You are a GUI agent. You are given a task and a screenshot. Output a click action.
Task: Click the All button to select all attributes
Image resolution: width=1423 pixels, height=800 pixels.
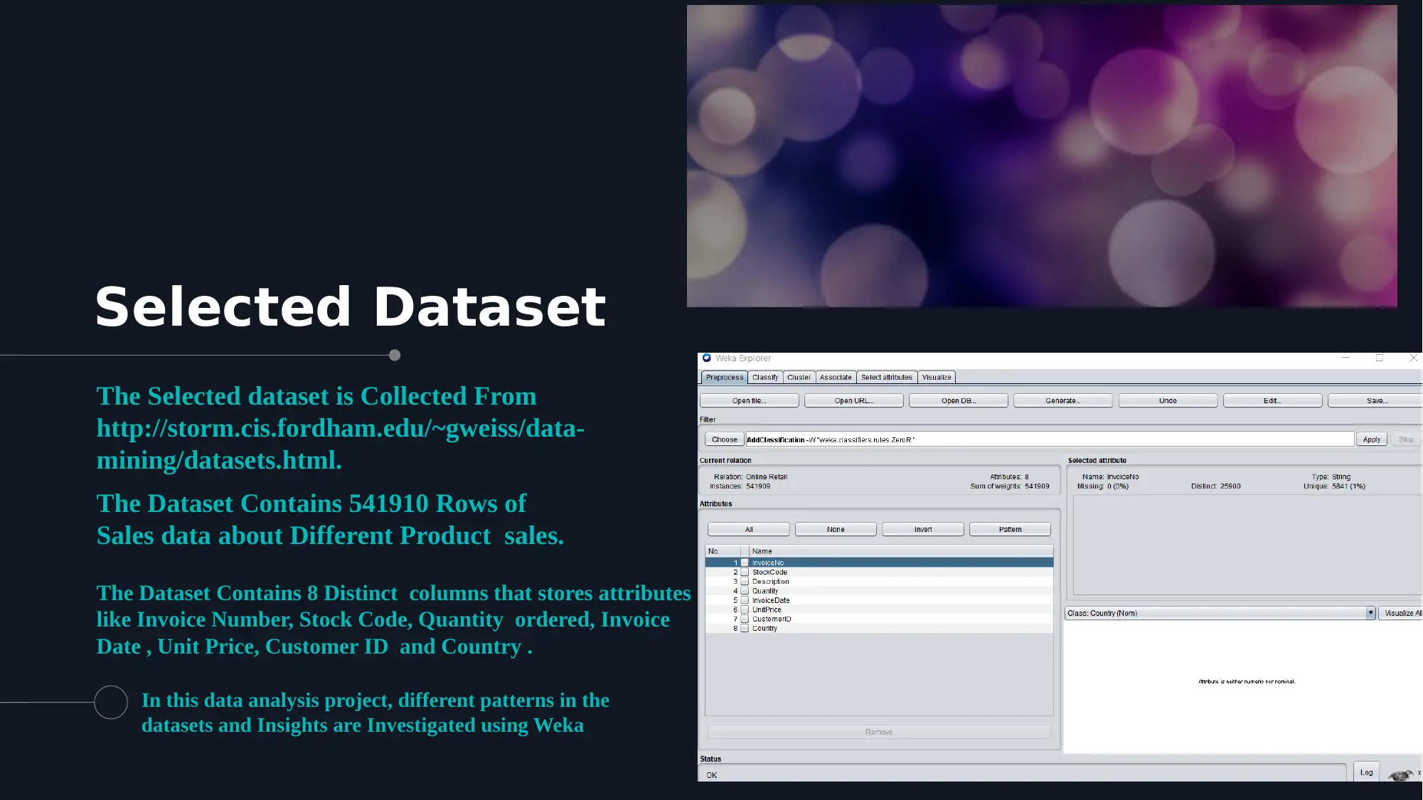tap(749, 528)
